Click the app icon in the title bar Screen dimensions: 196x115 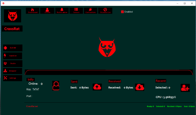[x=3, y=3]
